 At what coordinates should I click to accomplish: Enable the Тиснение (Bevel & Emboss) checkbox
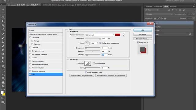click(x=30, y=37)
